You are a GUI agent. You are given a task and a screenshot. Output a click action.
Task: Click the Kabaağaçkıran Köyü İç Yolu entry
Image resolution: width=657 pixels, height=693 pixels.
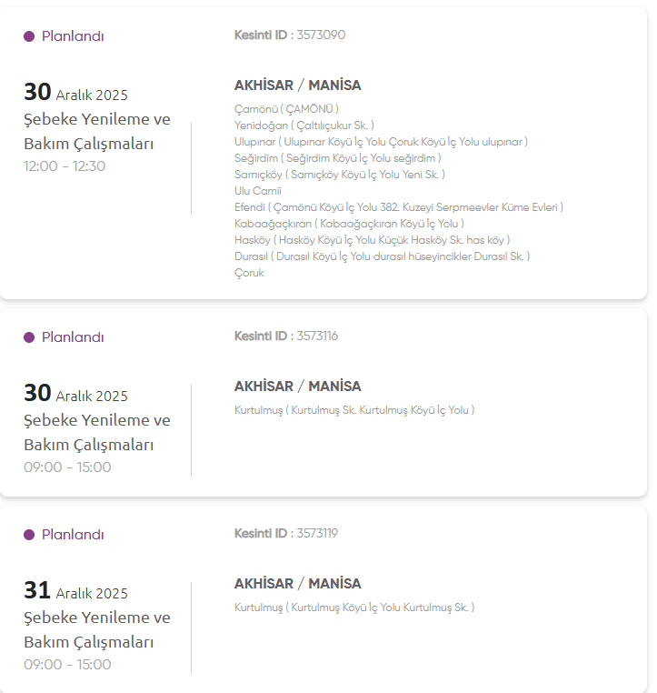coord(349,224)
